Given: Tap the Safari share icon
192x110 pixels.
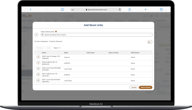Looking at the screenshot, I should tap(130, 9).
